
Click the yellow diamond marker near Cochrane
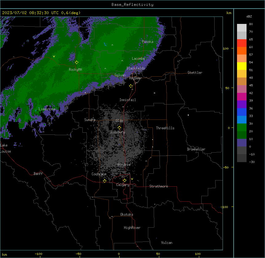coord(105,181)
